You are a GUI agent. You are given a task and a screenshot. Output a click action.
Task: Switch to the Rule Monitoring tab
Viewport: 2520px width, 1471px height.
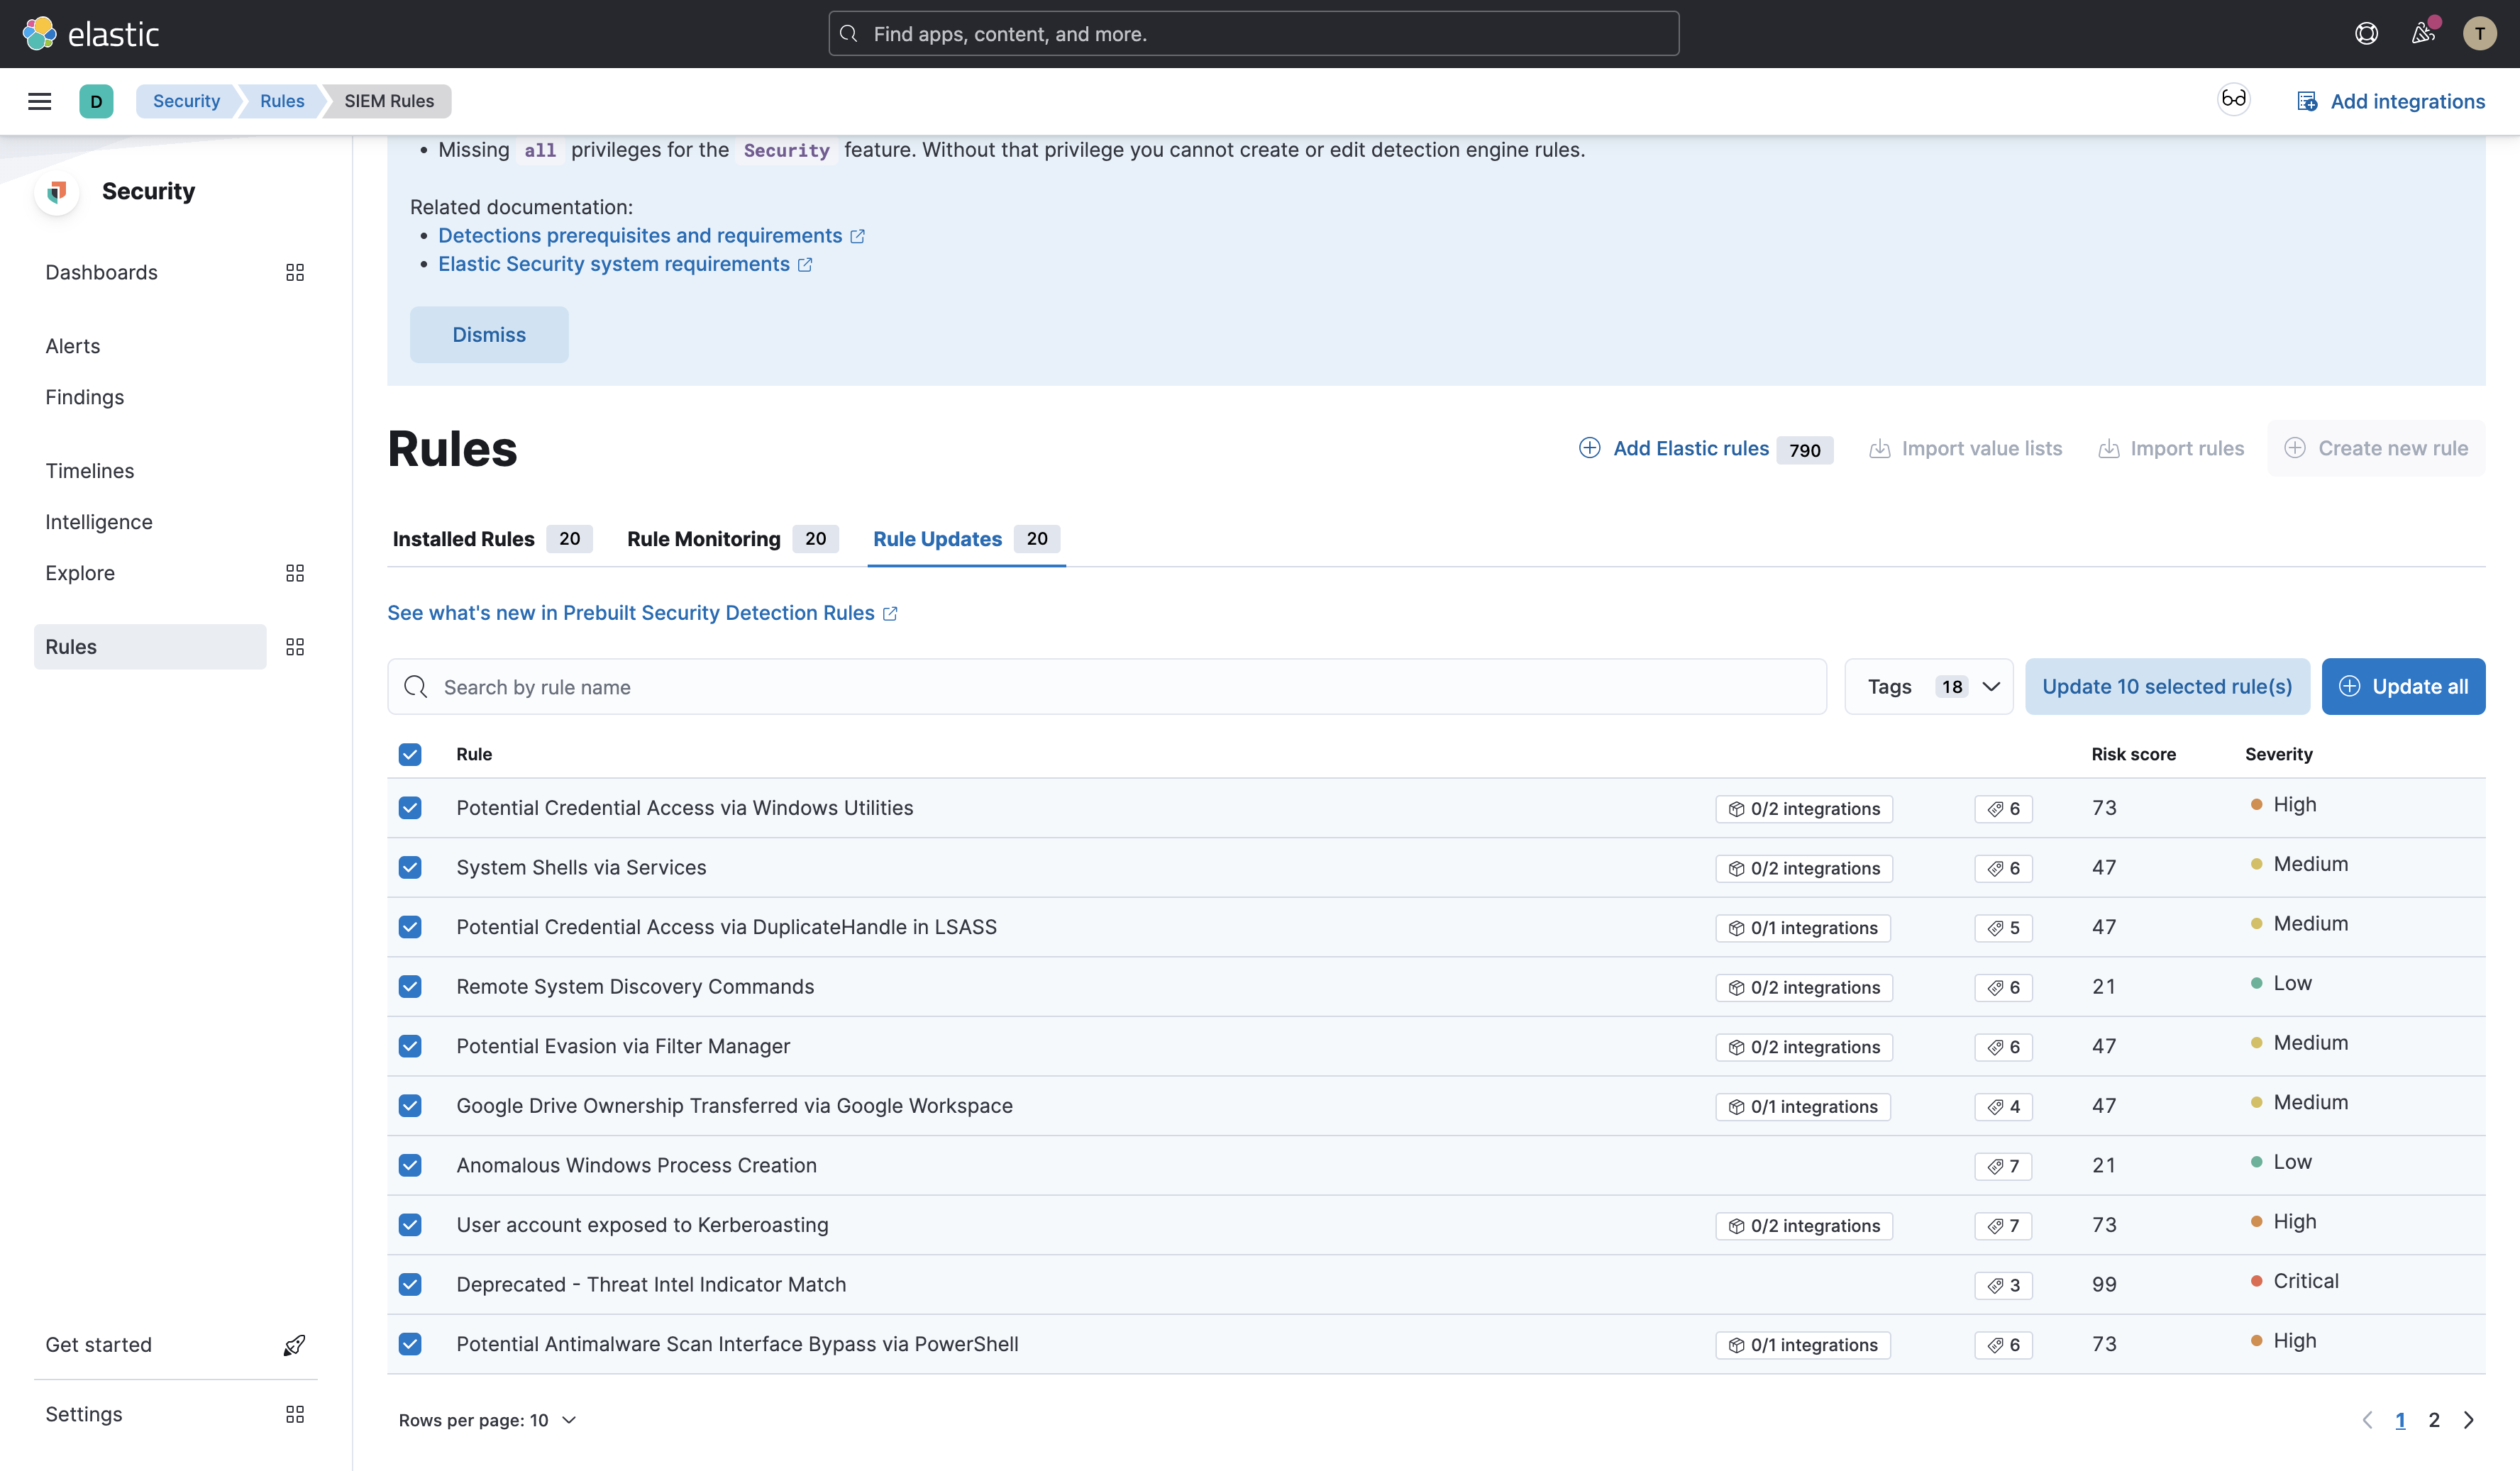(703, 539)
